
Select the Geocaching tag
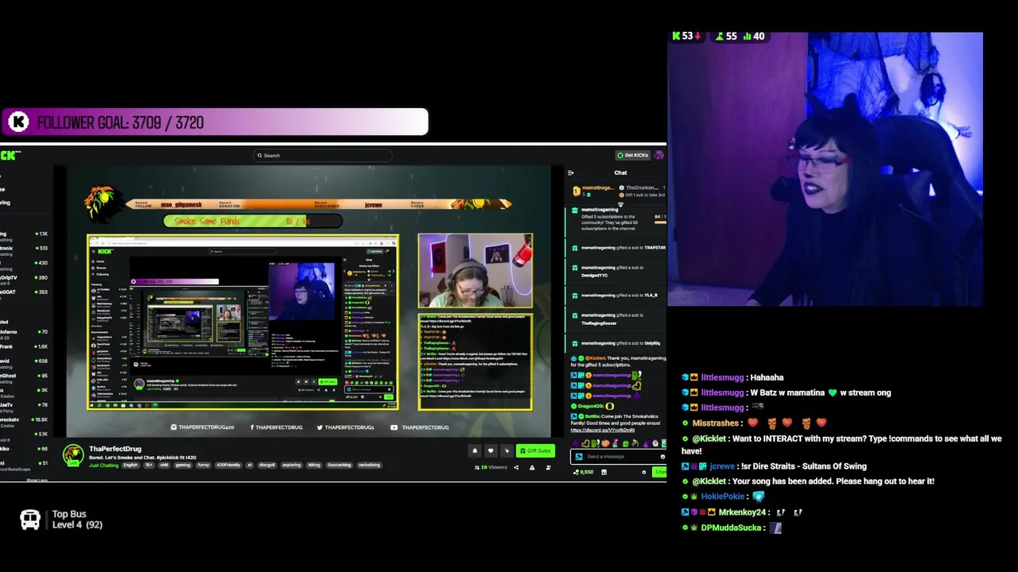(x=339, y=465)
